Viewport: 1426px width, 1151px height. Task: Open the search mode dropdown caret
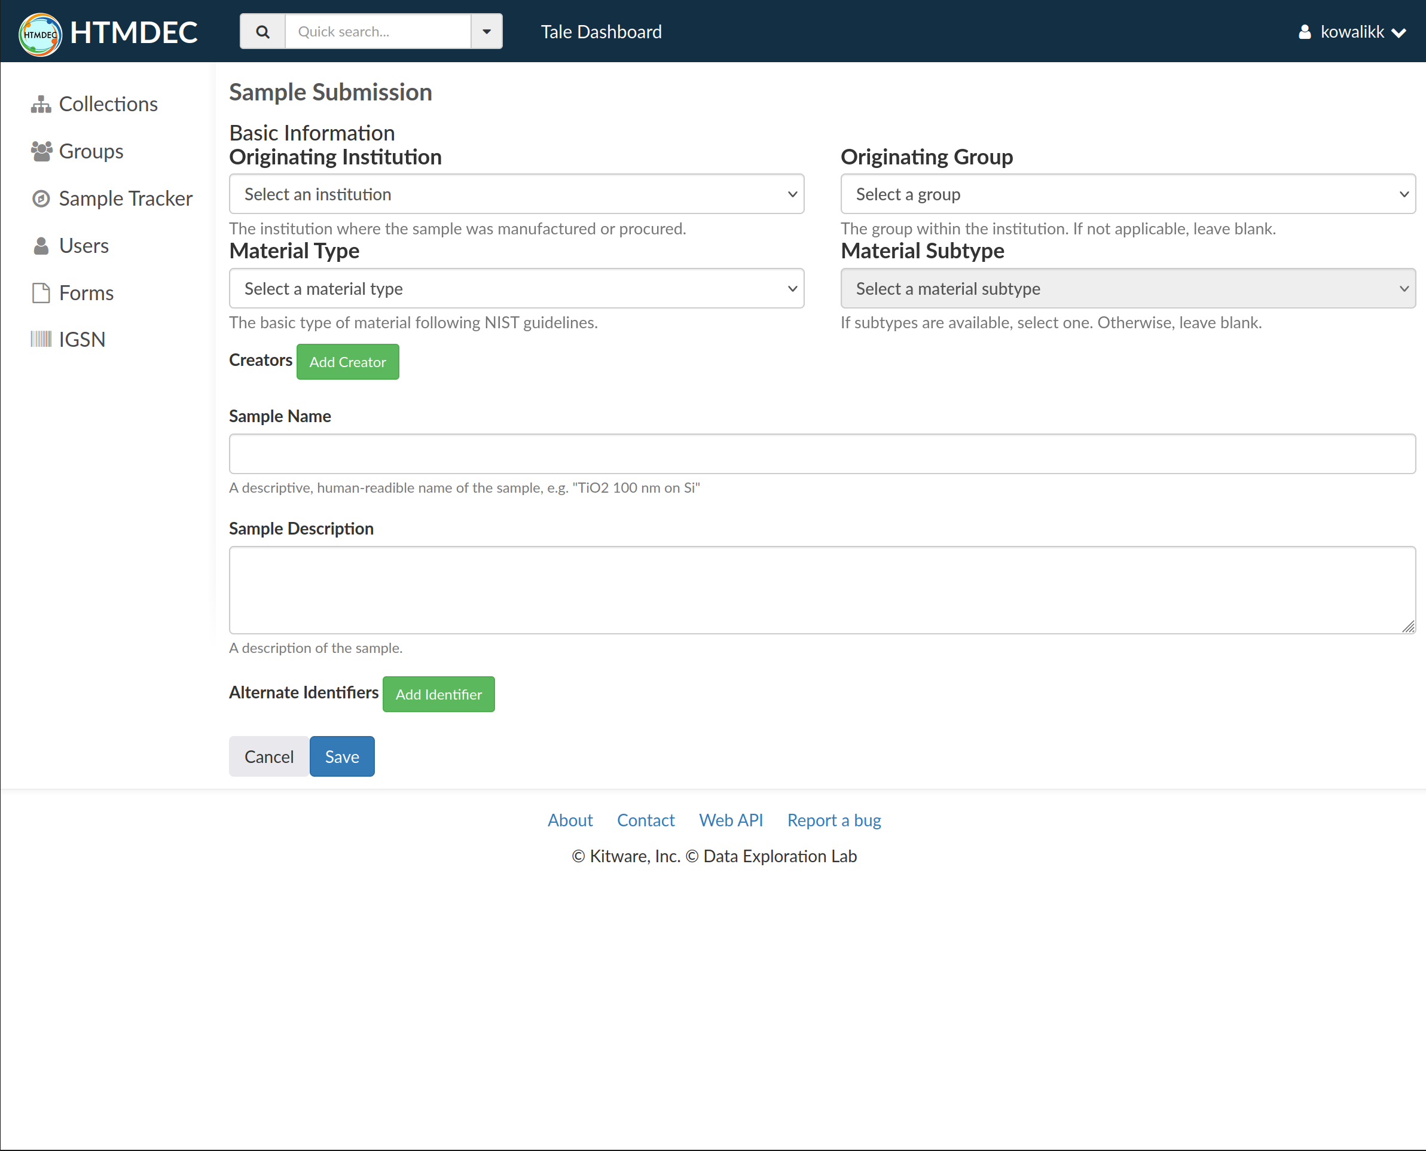(487, 32)
